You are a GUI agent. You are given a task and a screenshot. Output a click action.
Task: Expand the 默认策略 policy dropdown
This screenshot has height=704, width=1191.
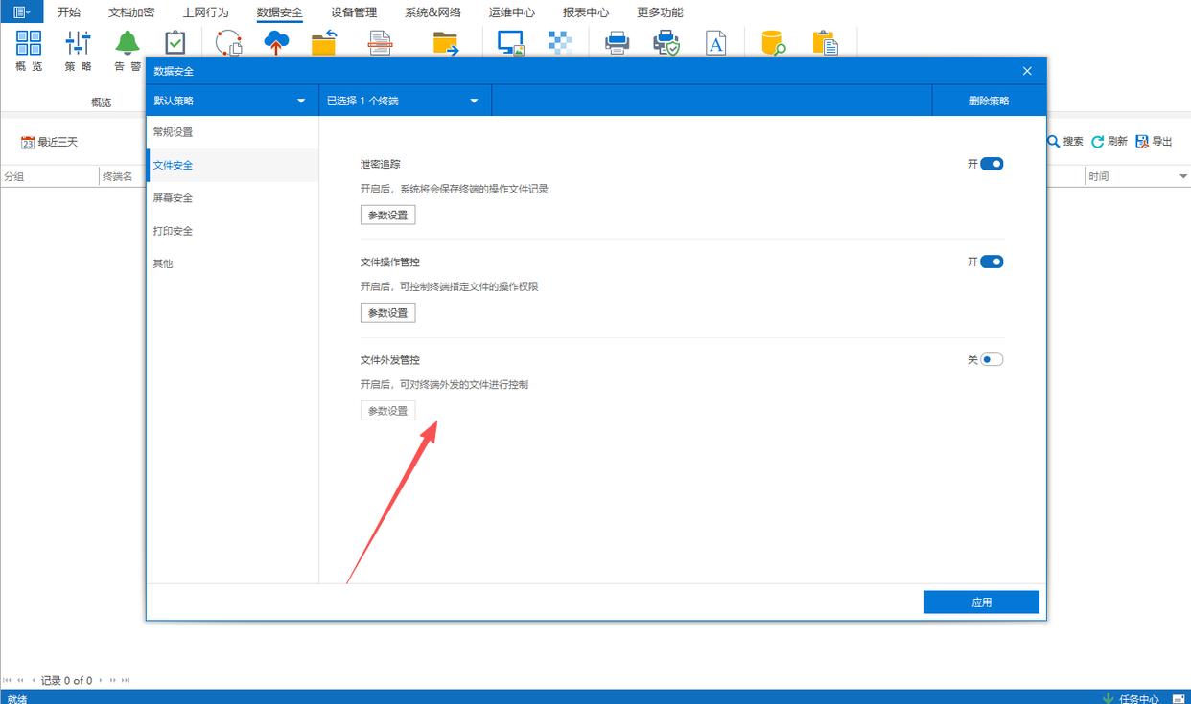click(x=301, y=101)
